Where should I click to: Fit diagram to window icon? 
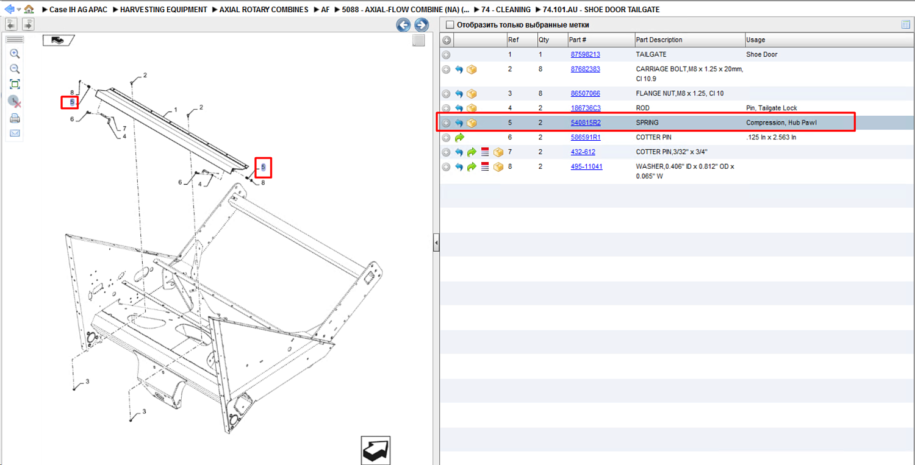(x=15, y=84)
